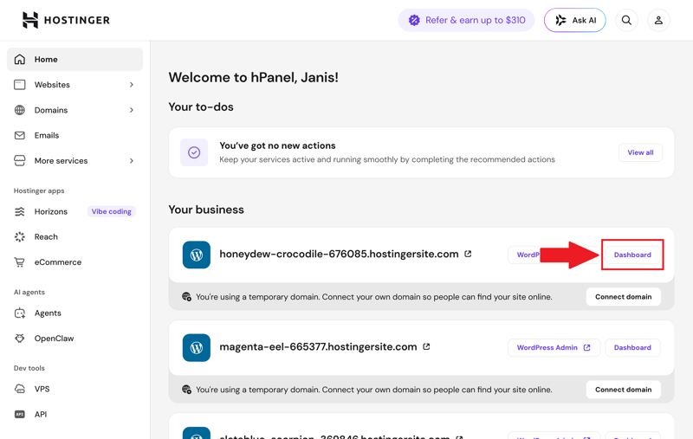Click the Hostinger logo
The image size is (693, 439).
[x=66, y=20]
